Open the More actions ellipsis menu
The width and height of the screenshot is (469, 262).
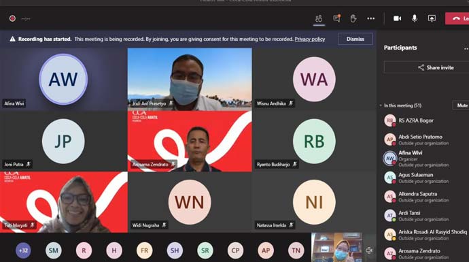coord(371,18)
